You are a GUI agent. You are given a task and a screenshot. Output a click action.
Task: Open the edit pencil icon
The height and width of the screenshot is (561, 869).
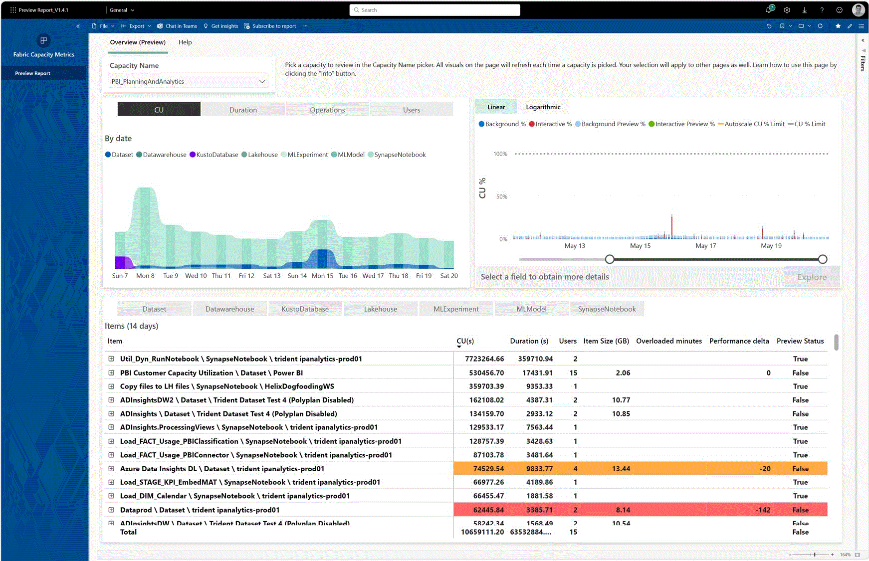(850, 26)
